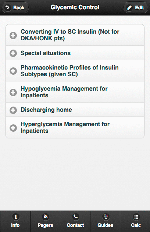Click plus icon beside Discharging home
Screen dimensions: 150x232
point(13,110)
